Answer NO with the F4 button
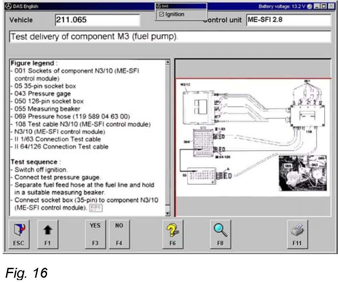This screenshot has width=338, height=283. 119,234
